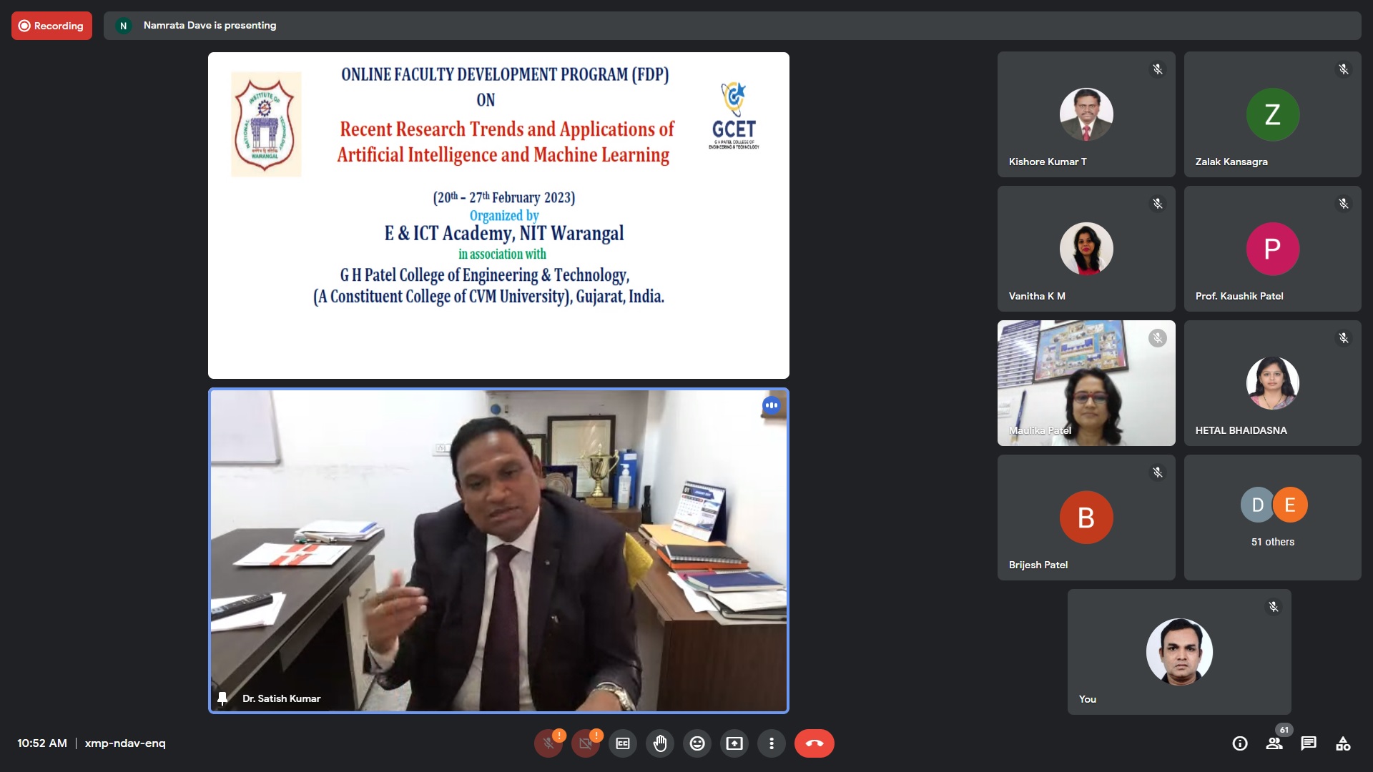Open the chat with everyone
1373x772 pixels.
(x=1309, y=743)
